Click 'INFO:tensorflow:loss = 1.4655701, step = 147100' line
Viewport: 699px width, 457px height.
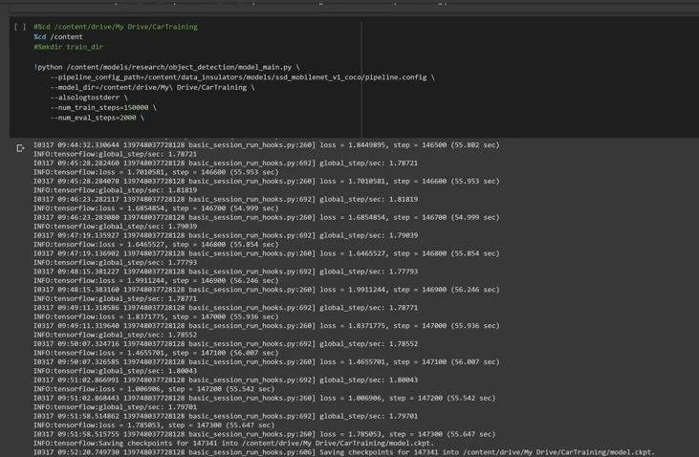(156, 353)
